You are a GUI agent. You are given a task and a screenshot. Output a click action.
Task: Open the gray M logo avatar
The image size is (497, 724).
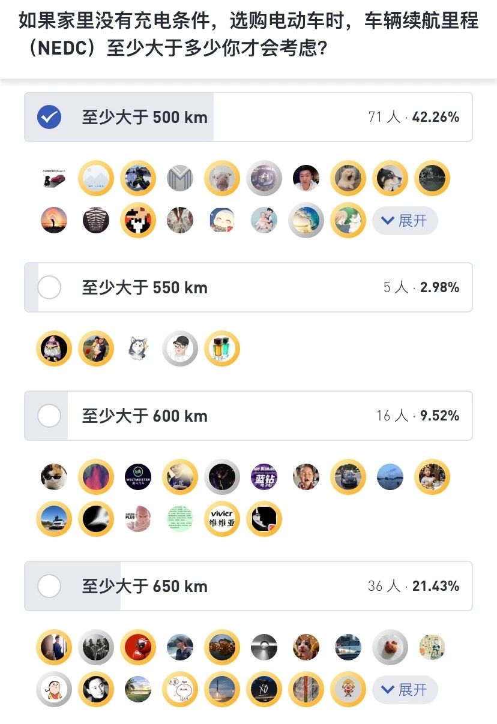coord(180,178)
